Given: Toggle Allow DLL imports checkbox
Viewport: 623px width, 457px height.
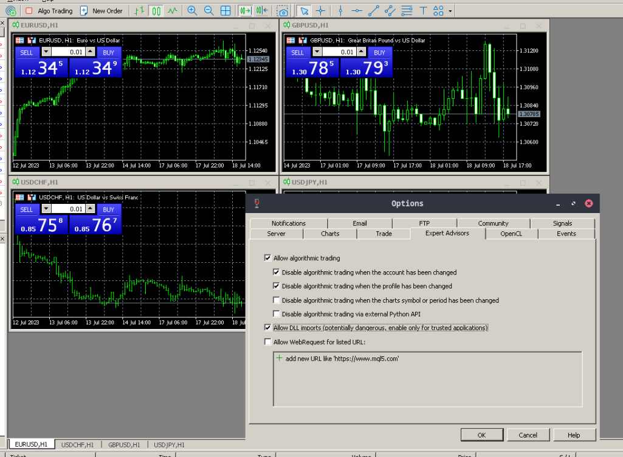Looking at the screenshot, I should click(268, 328).
